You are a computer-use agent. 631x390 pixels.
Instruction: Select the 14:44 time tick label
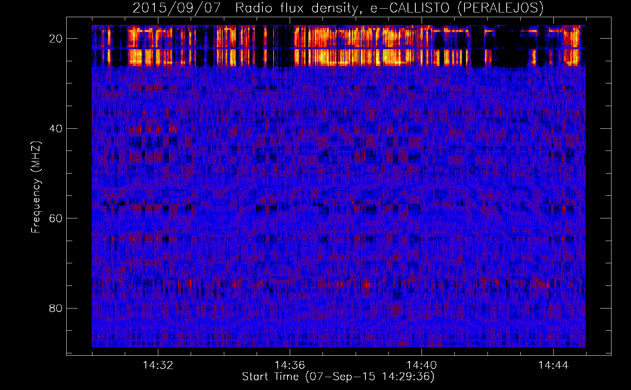click(553, 365)
